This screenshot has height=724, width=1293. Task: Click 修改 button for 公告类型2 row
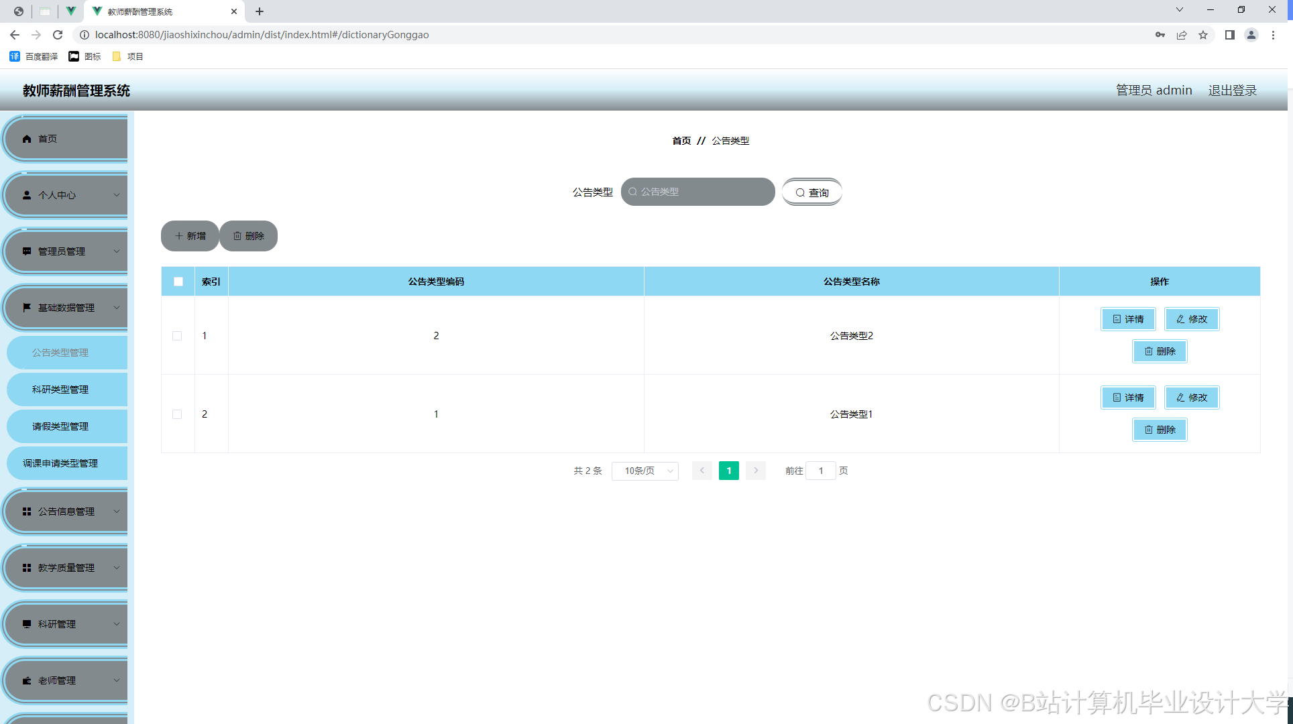coord(1192,319)
